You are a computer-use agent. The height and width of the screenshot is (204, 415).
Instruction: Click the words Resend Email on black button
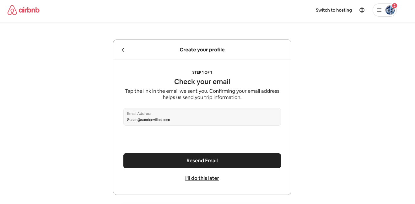pos(202,161)
